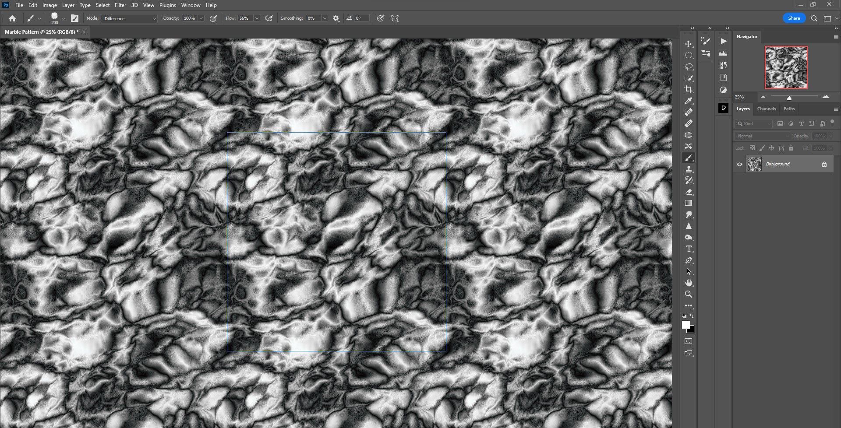Viewport: 841px width, 428px height.
Task: Select the Pen tool
Action: pos(689,260)
